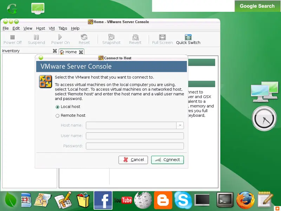
Task: Click the Snapshot toolbar icon
Action: click(111, 37)
